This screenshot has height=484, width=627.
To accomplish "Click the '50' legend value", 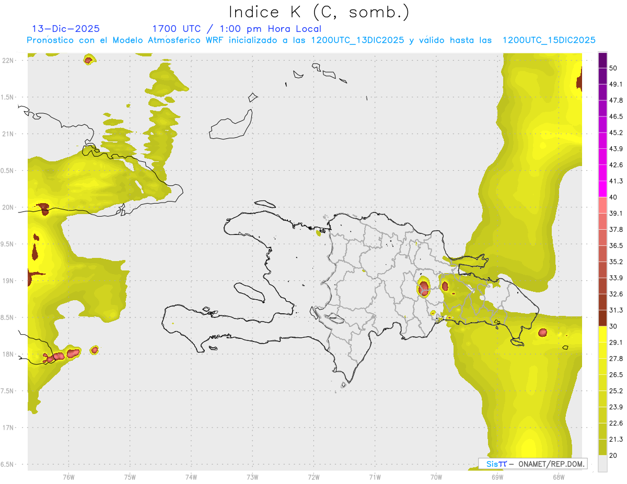I will 614,68.
